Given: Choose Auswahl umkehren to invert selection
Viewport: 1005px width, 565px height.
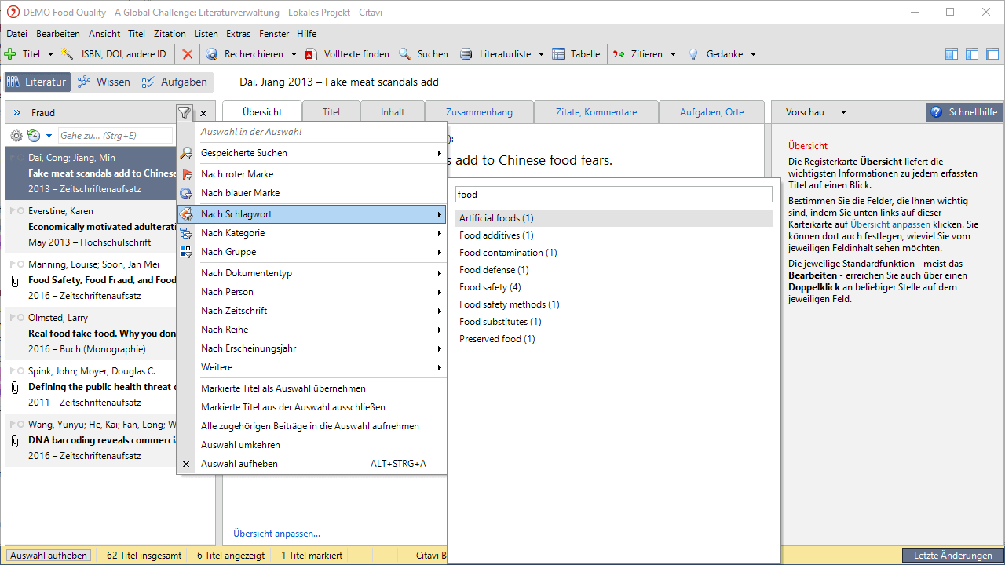Looking at the screenshot, I should pyautogui.click(x=240, y=445).
